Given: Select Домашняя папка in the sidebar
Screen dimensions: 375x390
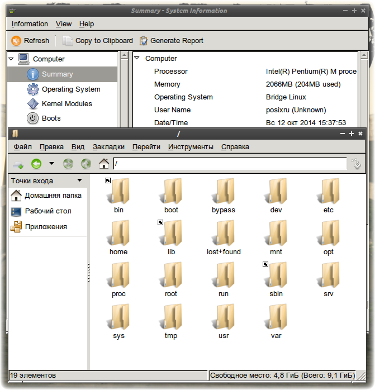Looking at the screenshot, I should point(46,196).
